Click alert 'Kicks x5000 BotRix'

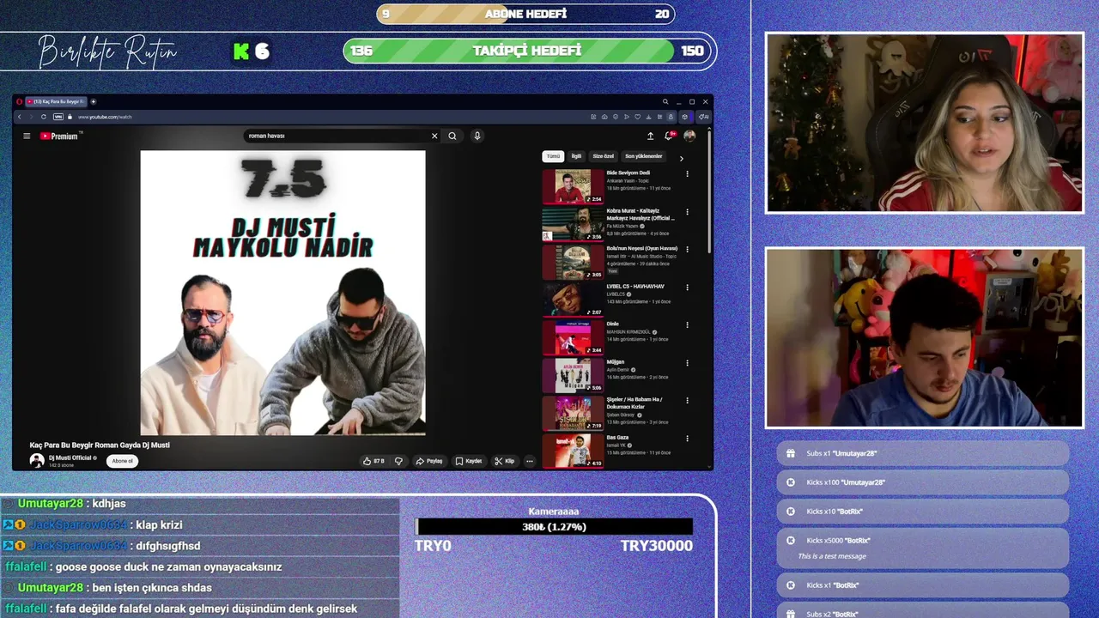click(923, 548)
